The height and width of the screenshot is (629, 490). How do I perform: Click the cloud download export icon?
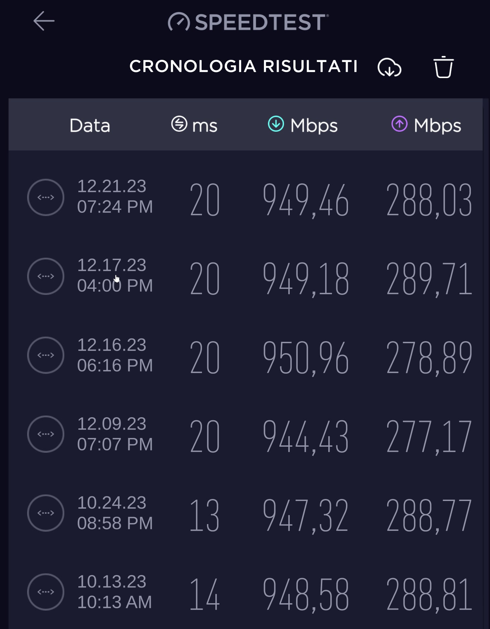coord(389,67)
